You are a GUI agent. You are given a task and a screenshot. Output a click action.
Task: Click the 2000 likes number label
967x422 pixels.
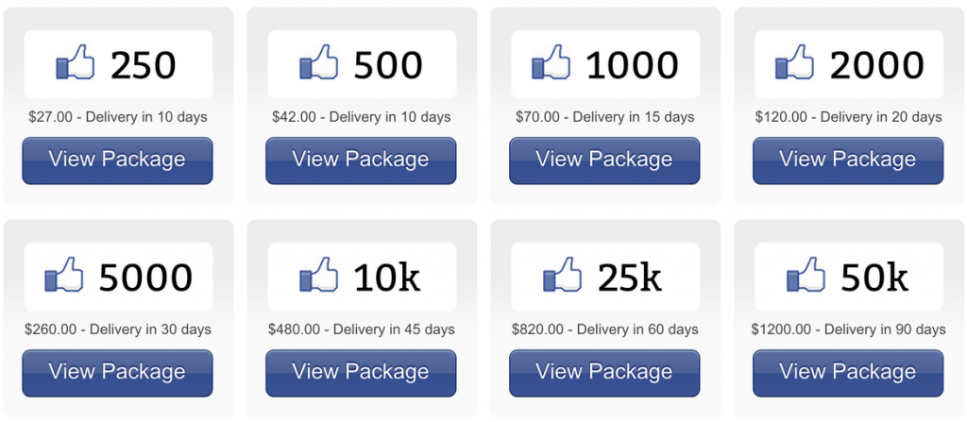click(877, 65)
